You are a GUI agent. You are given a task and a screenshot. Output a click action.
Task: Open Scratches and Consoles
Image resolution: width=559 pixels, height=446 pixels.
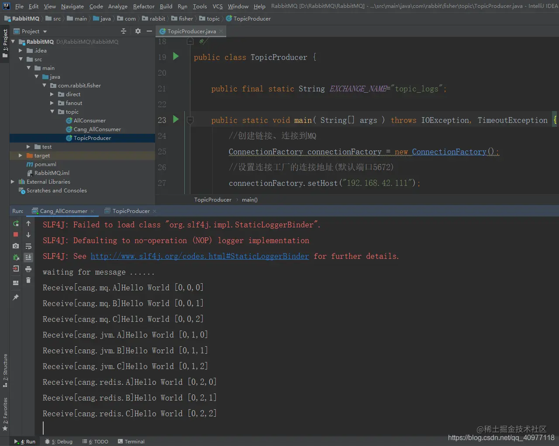[56, 191]
